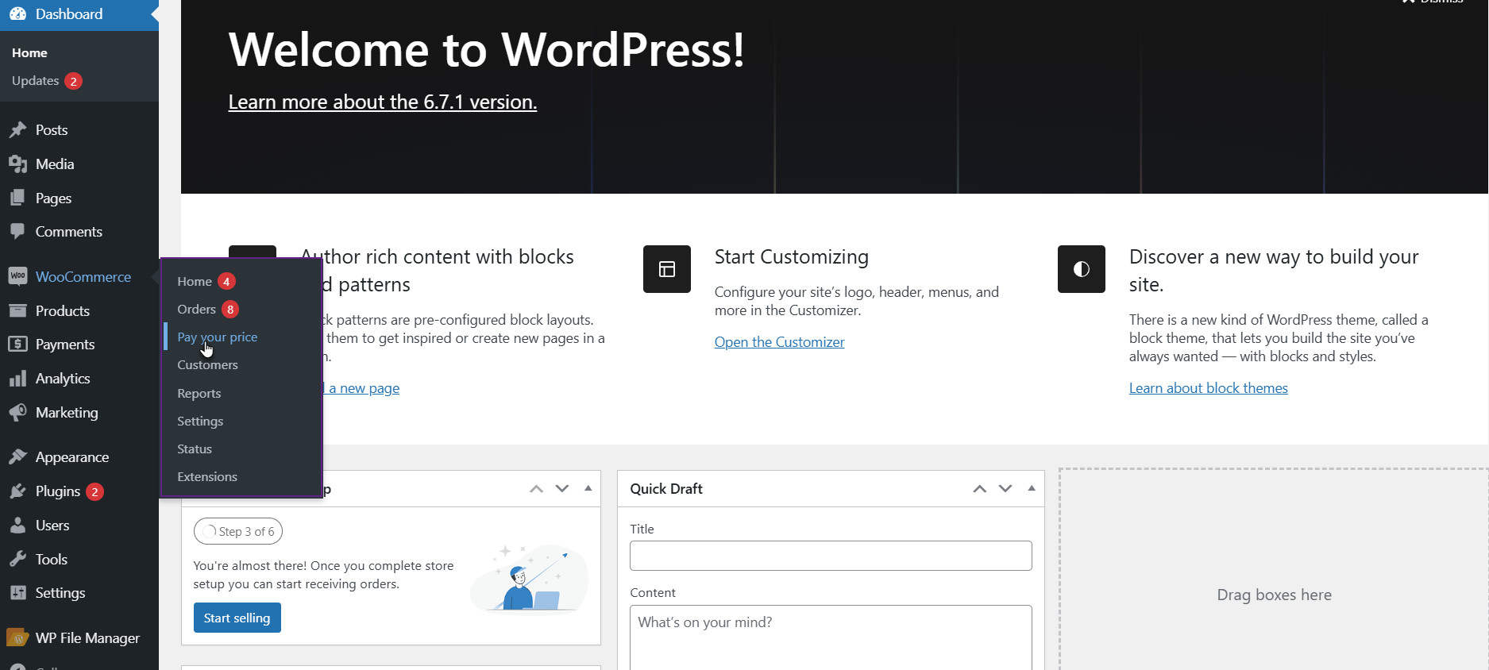Click the Tools wrench icon
The width and height of the screenshot is (1489, 670).
pos(17,560)
